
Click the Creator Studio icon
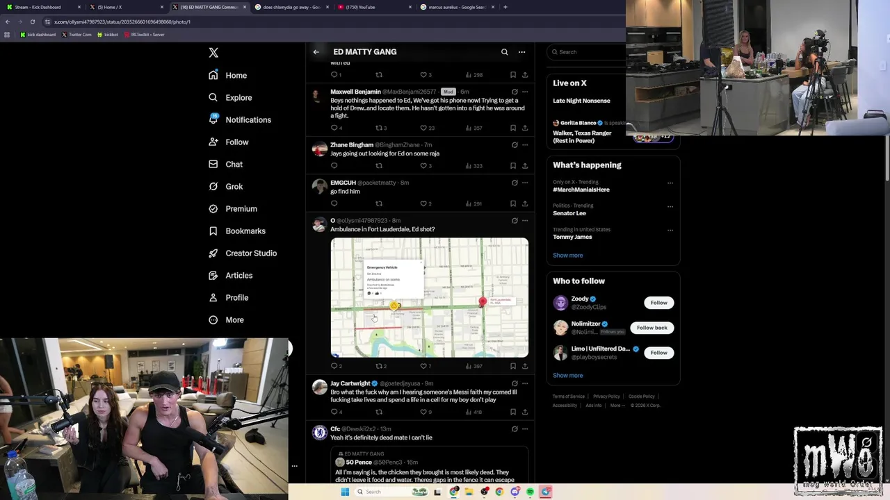coord(213,253)
